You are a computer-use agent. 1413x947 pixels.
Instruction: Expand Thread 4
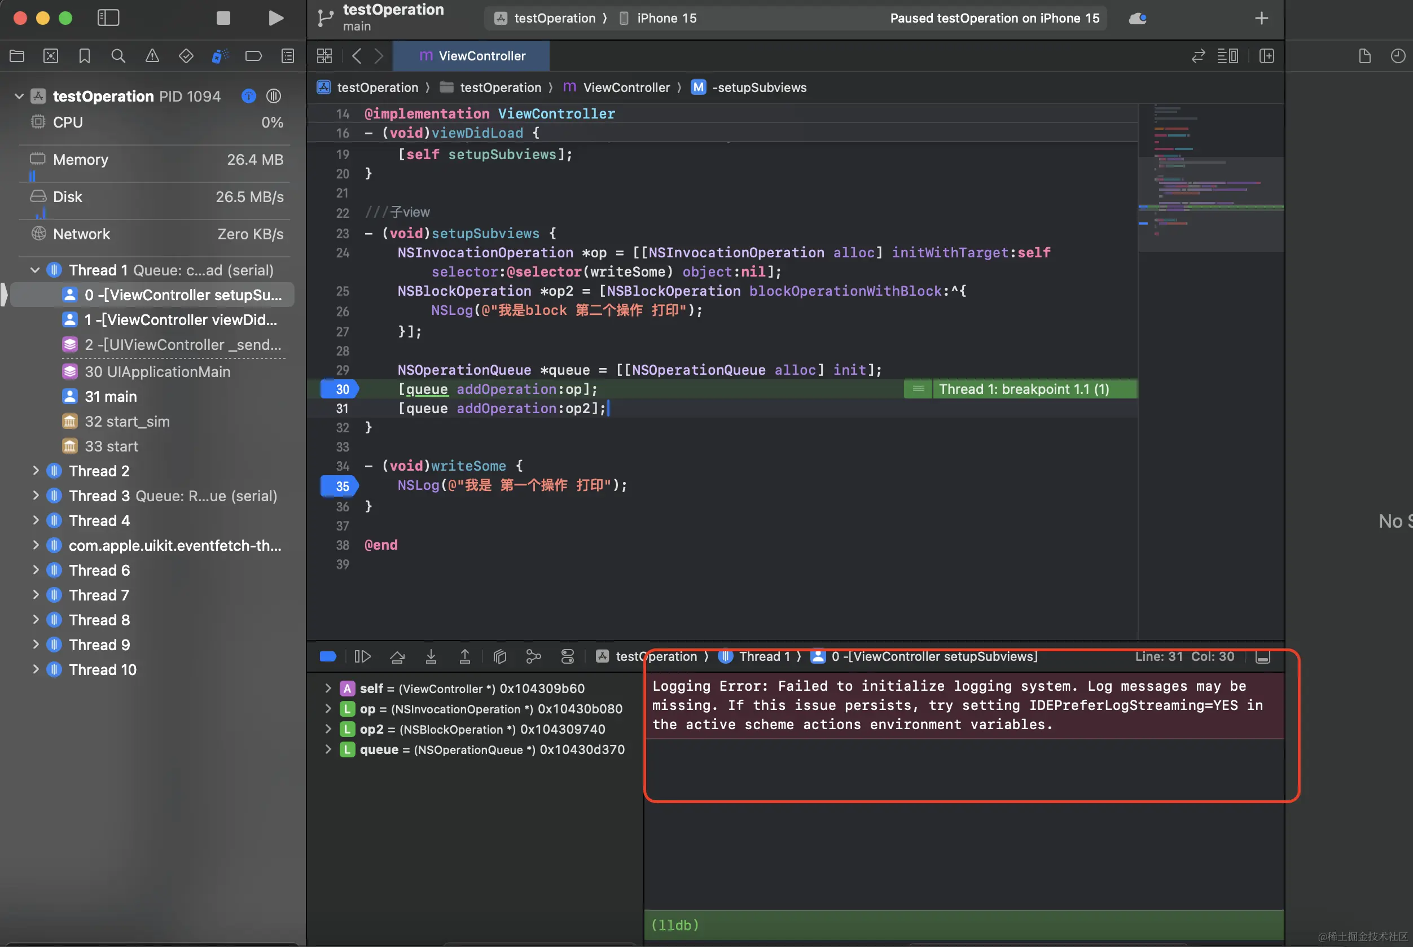tap(36, 520)
